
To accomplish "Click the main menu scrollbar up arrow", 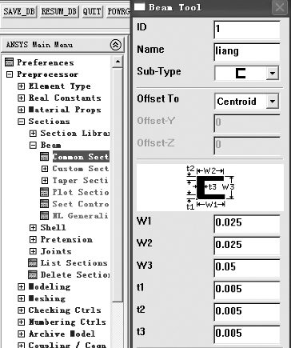I will pyautogui.click(x=118, y=62).
